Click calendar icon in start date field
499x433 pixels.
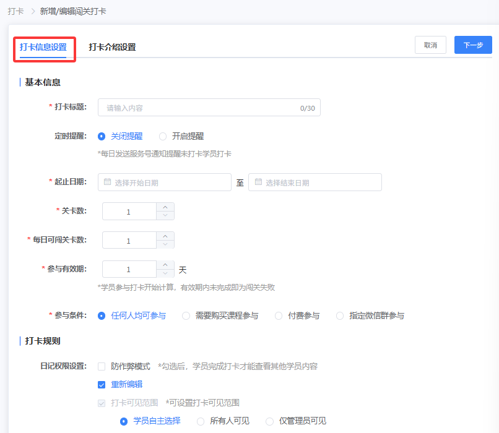point(108,182)
